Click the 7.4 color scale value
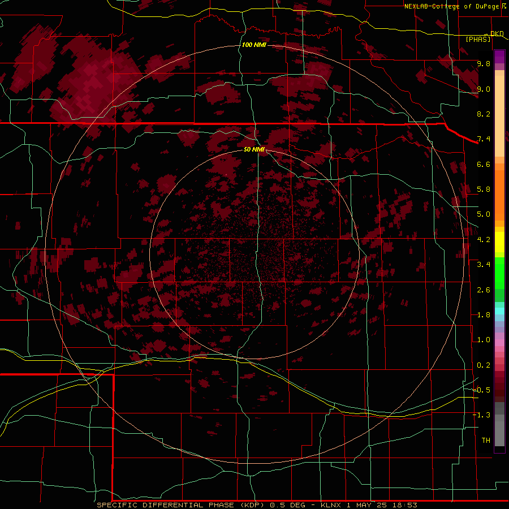This screenshot has height=509, width=509. tap(484, 139)
